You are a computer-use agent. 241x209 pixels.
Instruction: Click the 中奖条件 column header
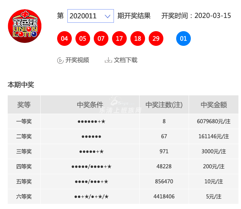point(90,104)
